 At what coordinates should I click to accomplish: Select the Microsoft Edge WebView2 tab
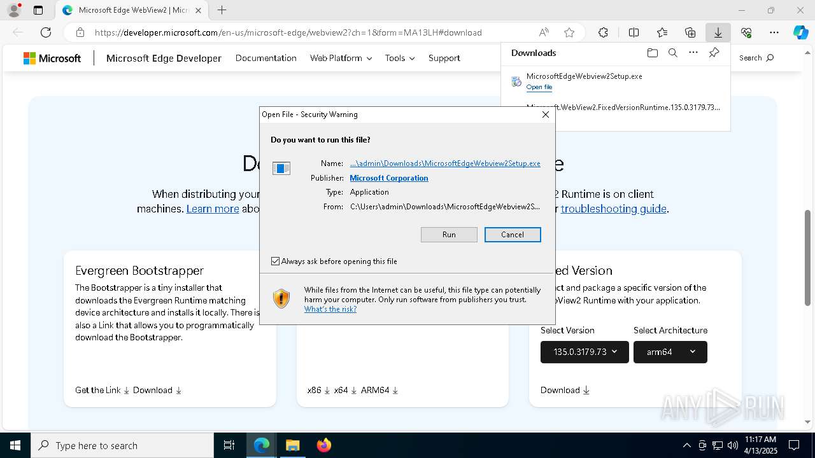coord(131,10)
